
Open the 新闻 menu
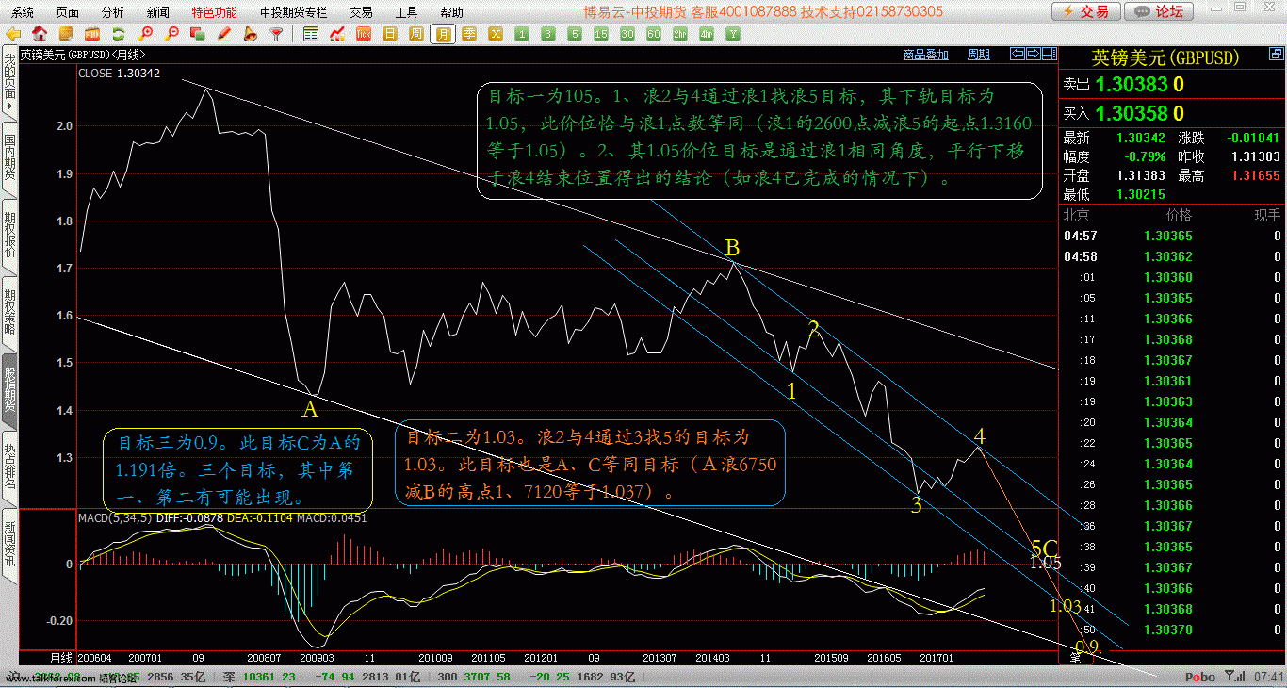click(158, 12)
